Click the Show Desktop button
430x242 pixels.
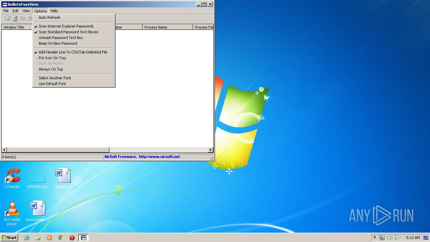[426, 238]
